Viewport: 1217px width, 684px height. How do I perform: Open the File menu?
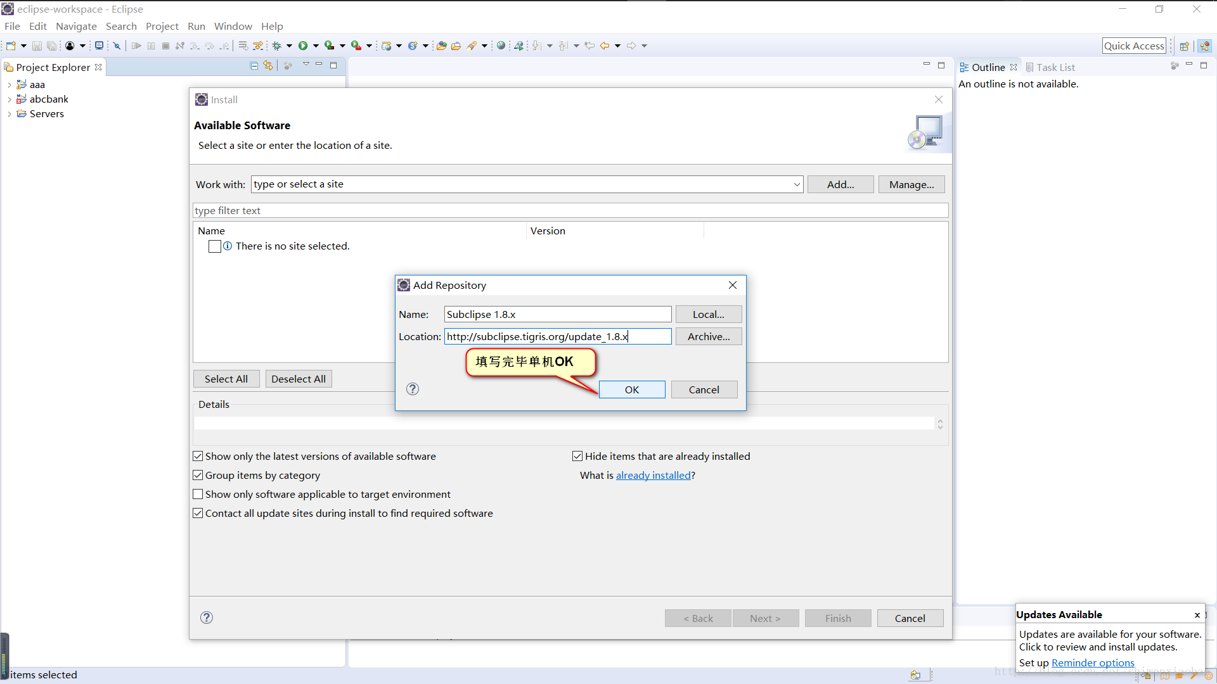[12, 26]
